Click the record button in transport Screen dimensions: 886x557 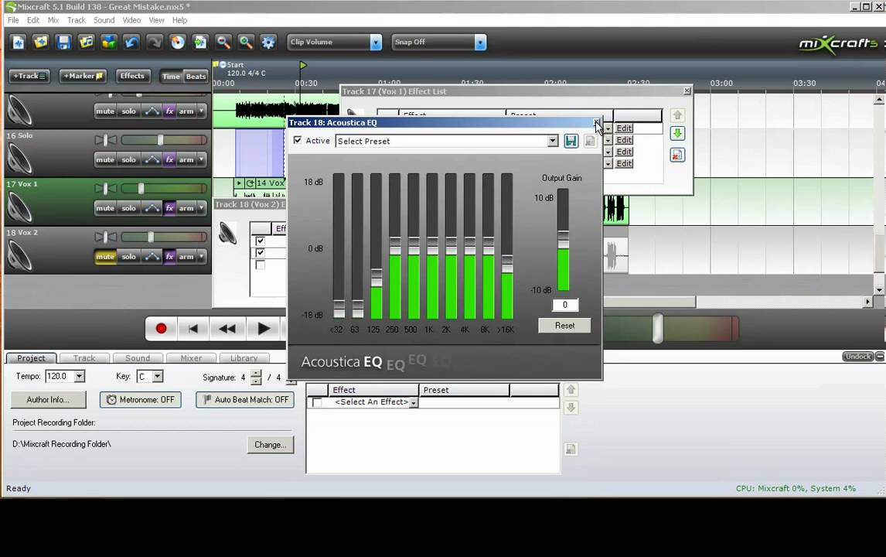click(161, 329)
